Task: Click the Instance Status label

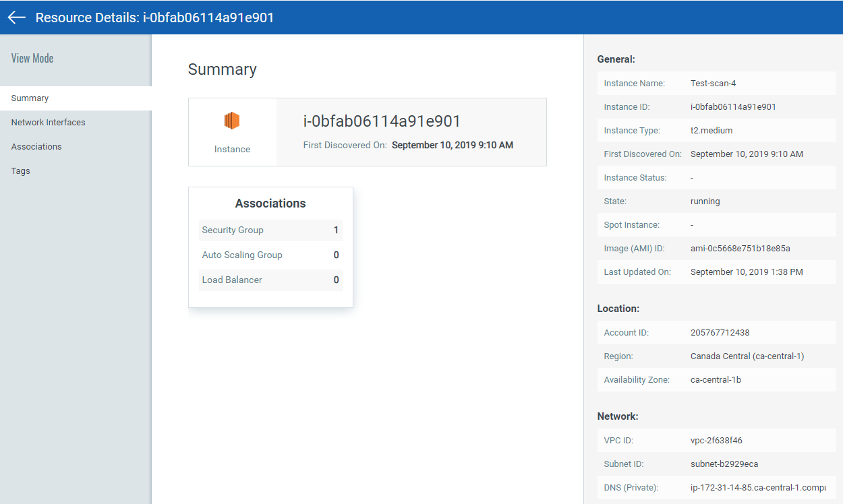Action: [635, 178]
